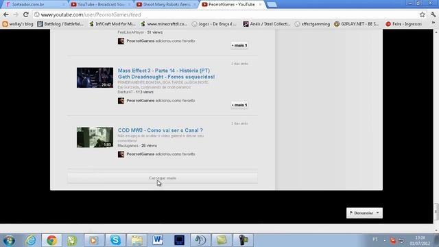Open the Windows Start menu

(x=9, y=240)
